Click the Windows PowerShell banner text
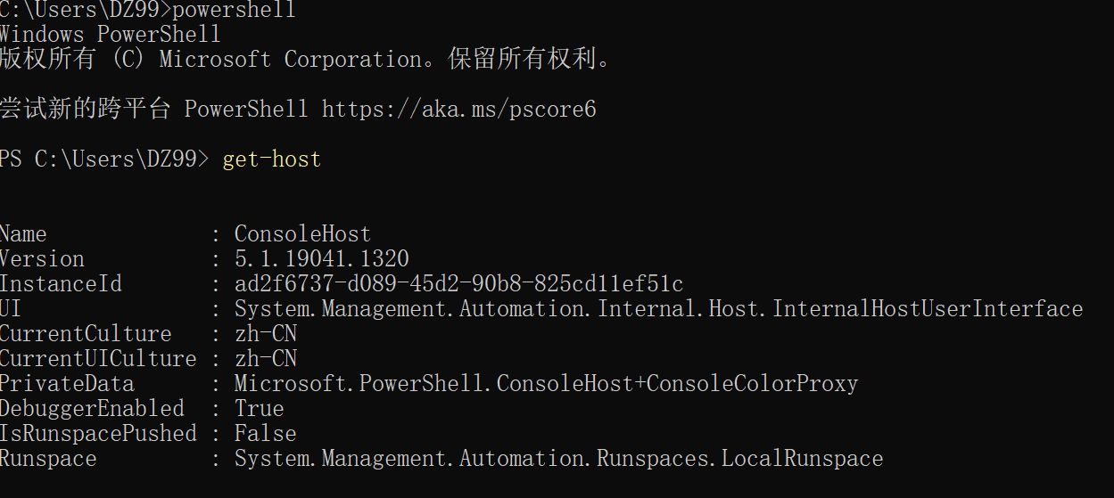Image resolution: width=1114 pixels, height=498 pixels. point(110,35)
